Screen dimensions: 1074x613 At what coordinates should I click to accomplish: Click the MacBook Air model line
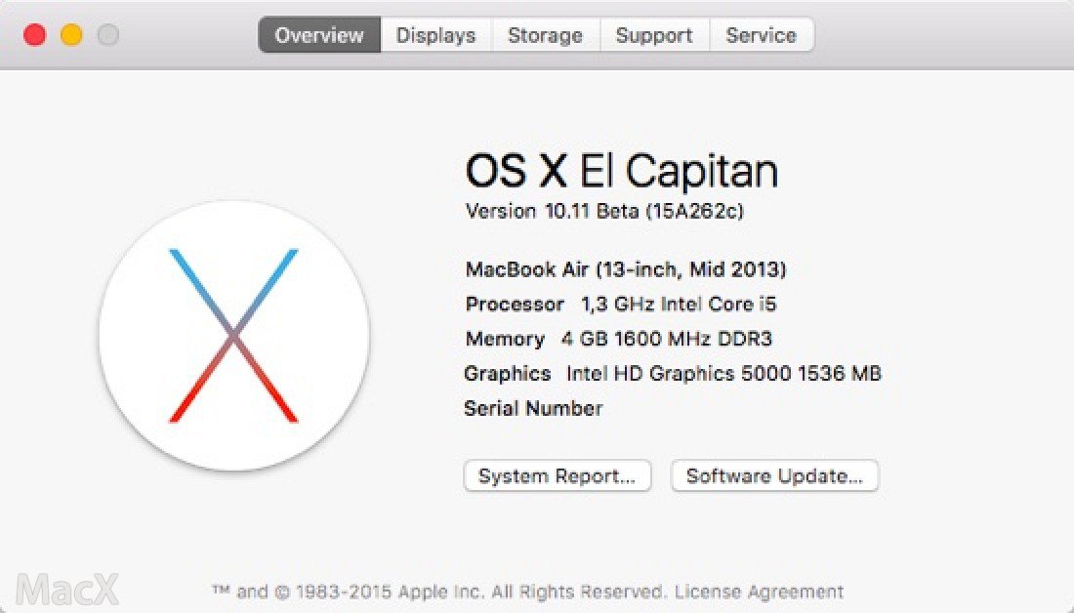(626, 269)
